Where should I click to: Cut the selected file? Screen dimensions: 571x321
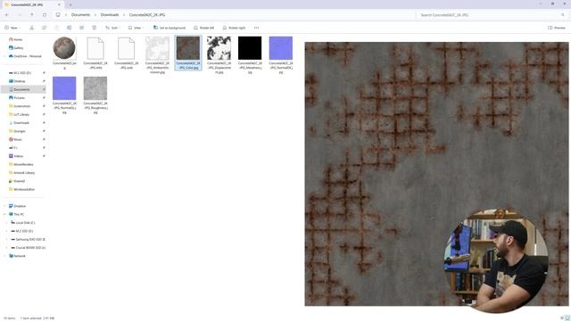(x=32, y=28)
